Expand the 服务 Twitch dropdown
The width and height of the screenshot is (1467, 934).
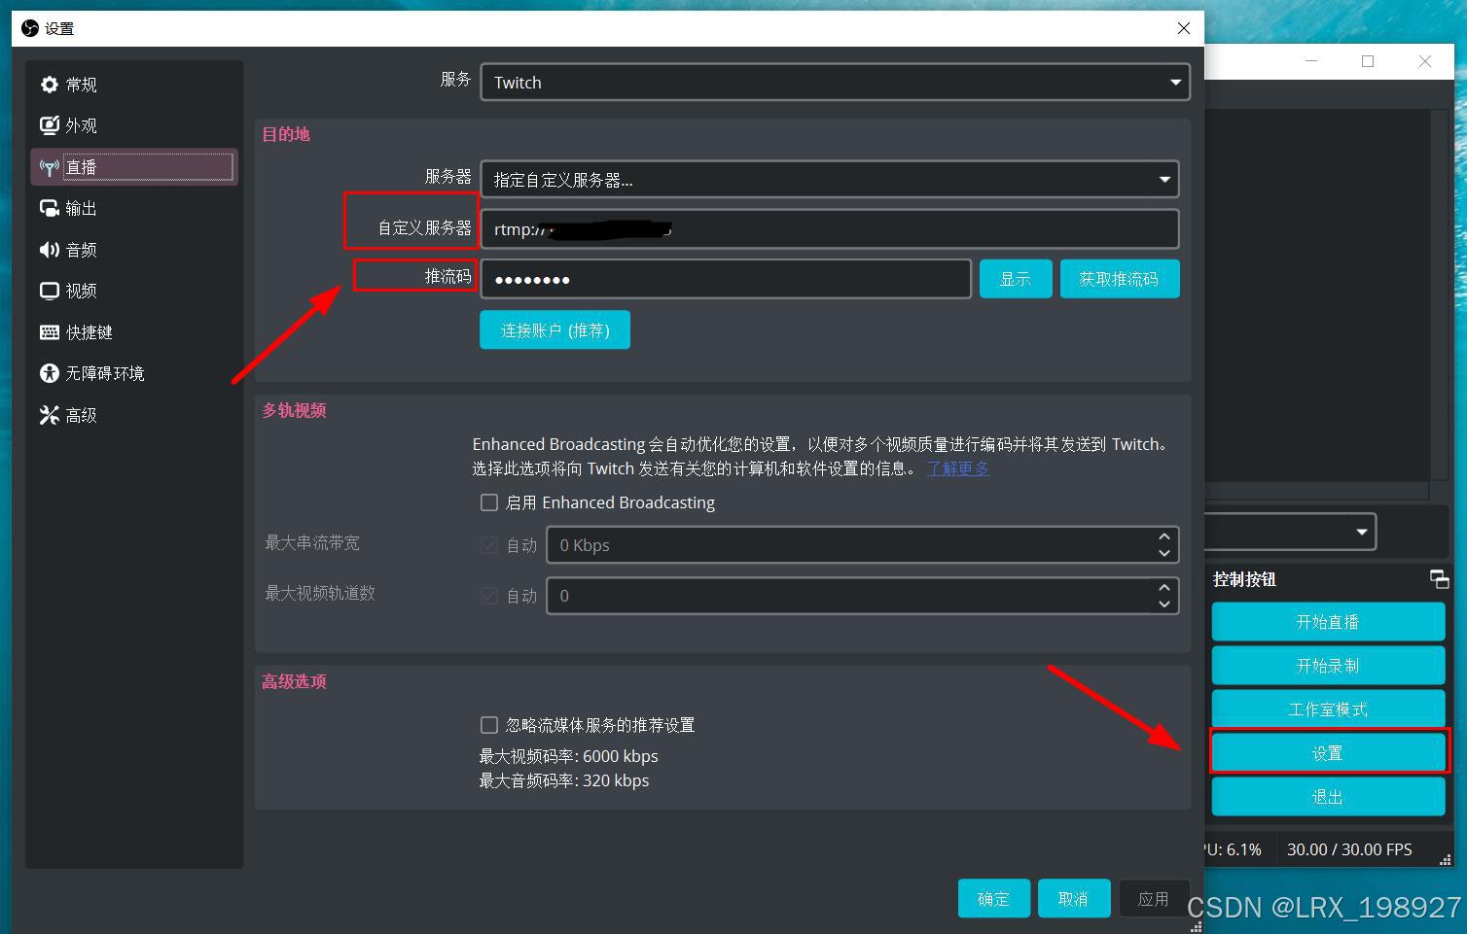pyautogui.click(x=836, y=83)
